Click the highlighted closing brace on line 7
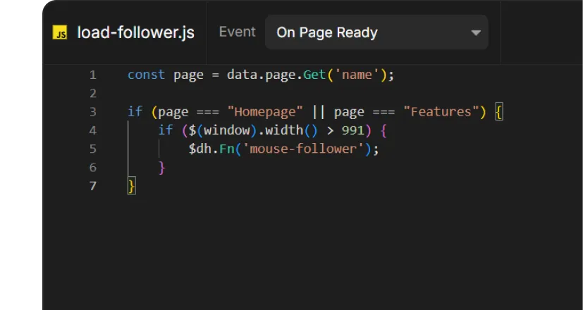Image resolution: width=583 pixels, height=310 pixels. (132, 186)
